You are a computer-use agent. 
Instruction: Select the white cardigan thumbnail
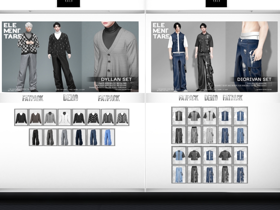pos(64,117)
